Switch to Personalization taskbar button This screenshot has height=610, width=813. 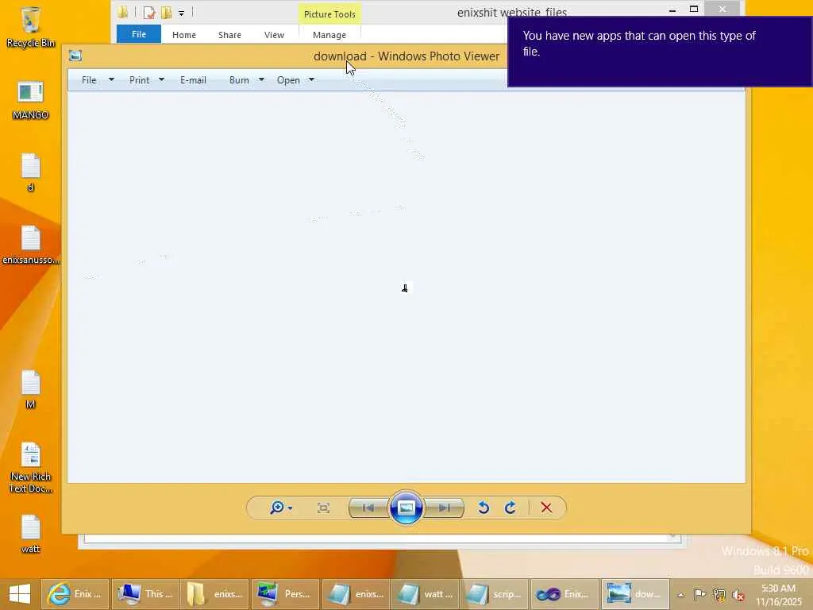pos(286,594)
